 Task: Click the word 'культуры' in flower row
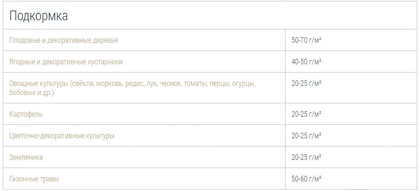pos(100,136)
